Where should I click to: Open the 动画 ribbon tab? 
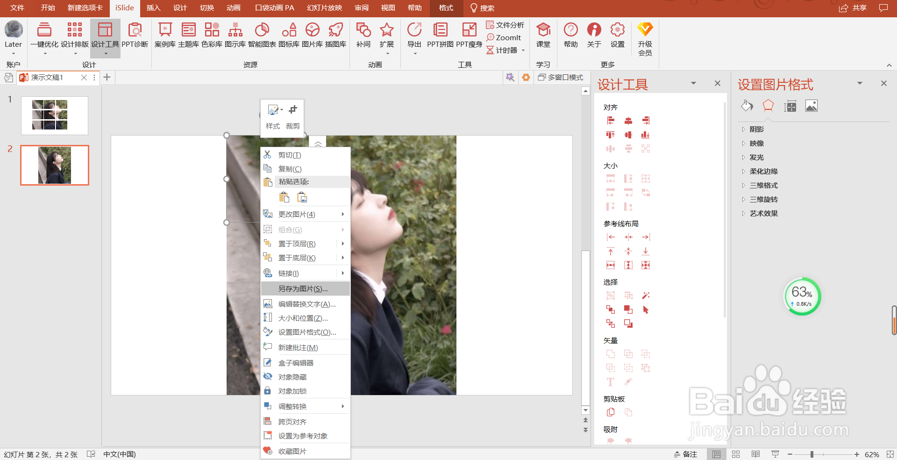point(234,8)
